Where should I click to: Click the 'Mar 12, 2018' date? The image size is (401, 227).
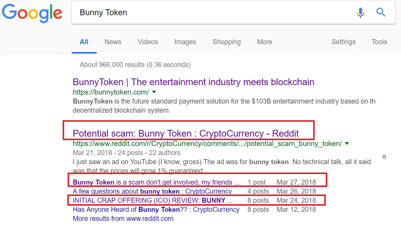(296, 209)
